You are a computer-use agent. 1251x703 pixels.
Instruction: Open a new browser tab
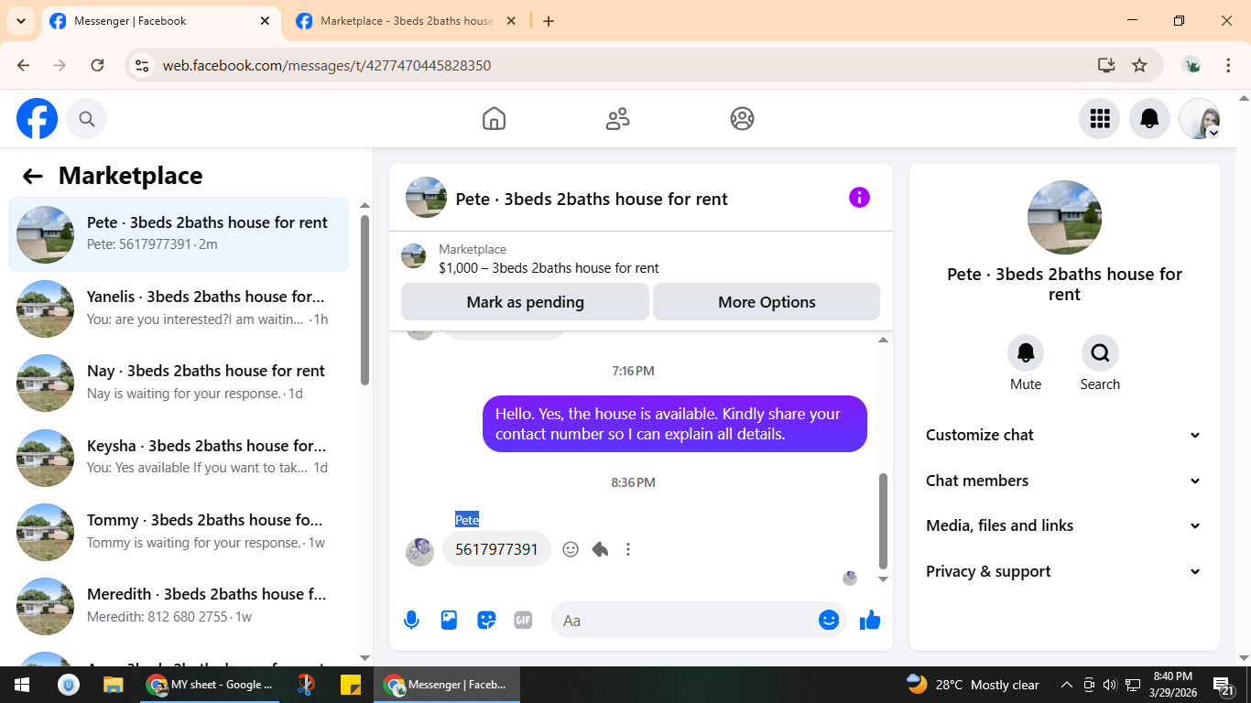[549, 21]
